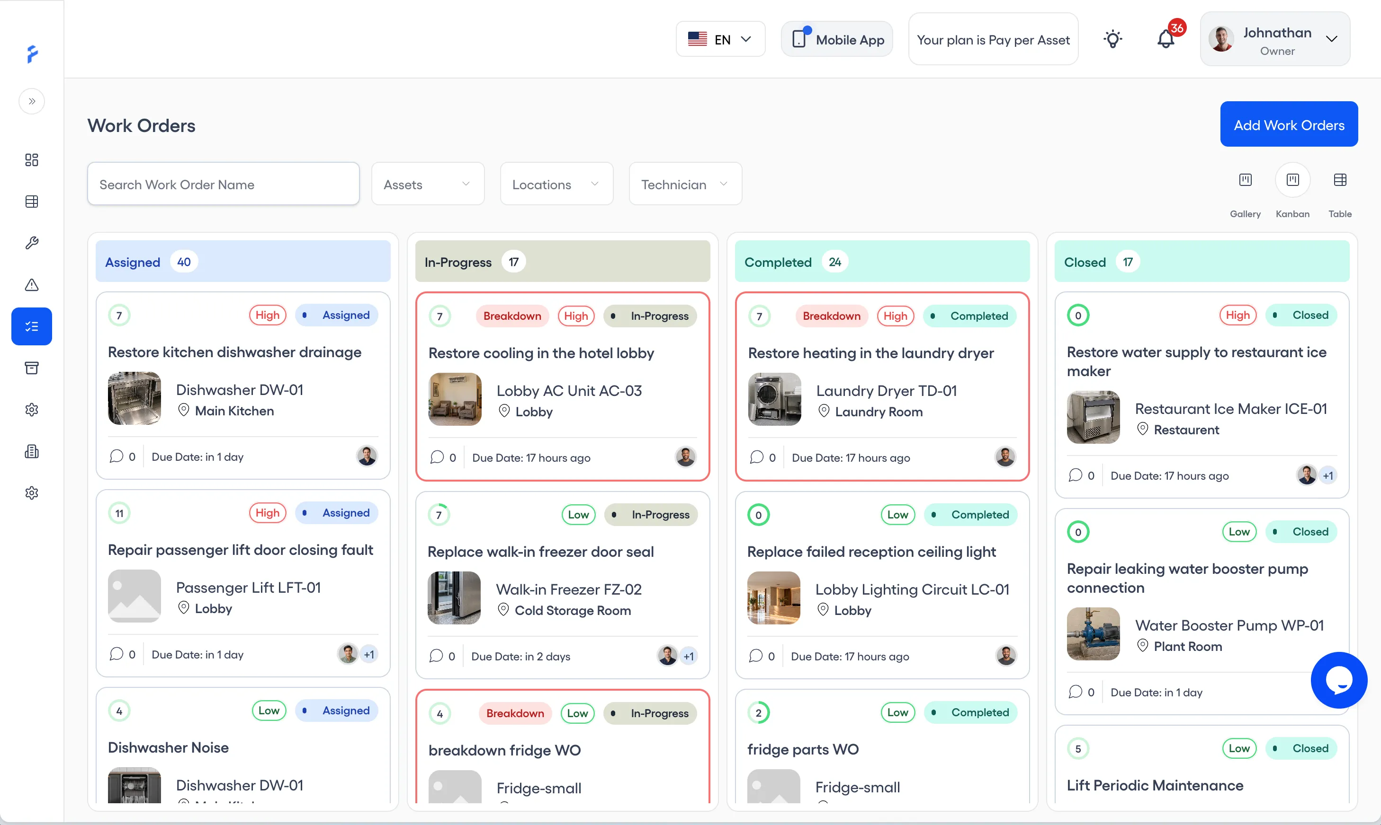Screen dimensions: 1381x825
Task: Open the dashboard grid icon in sidebar
Action: pyautogui.click(x=32, y=160)
